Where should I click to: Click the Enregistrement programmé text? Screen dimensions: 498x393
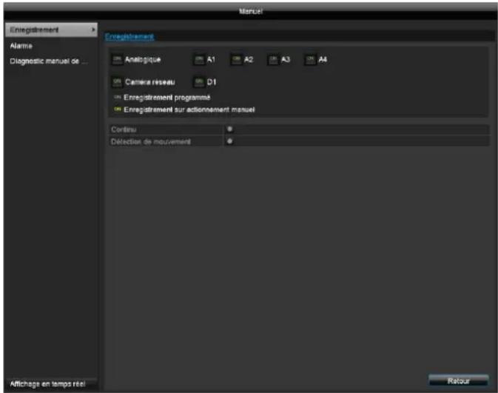167,98
